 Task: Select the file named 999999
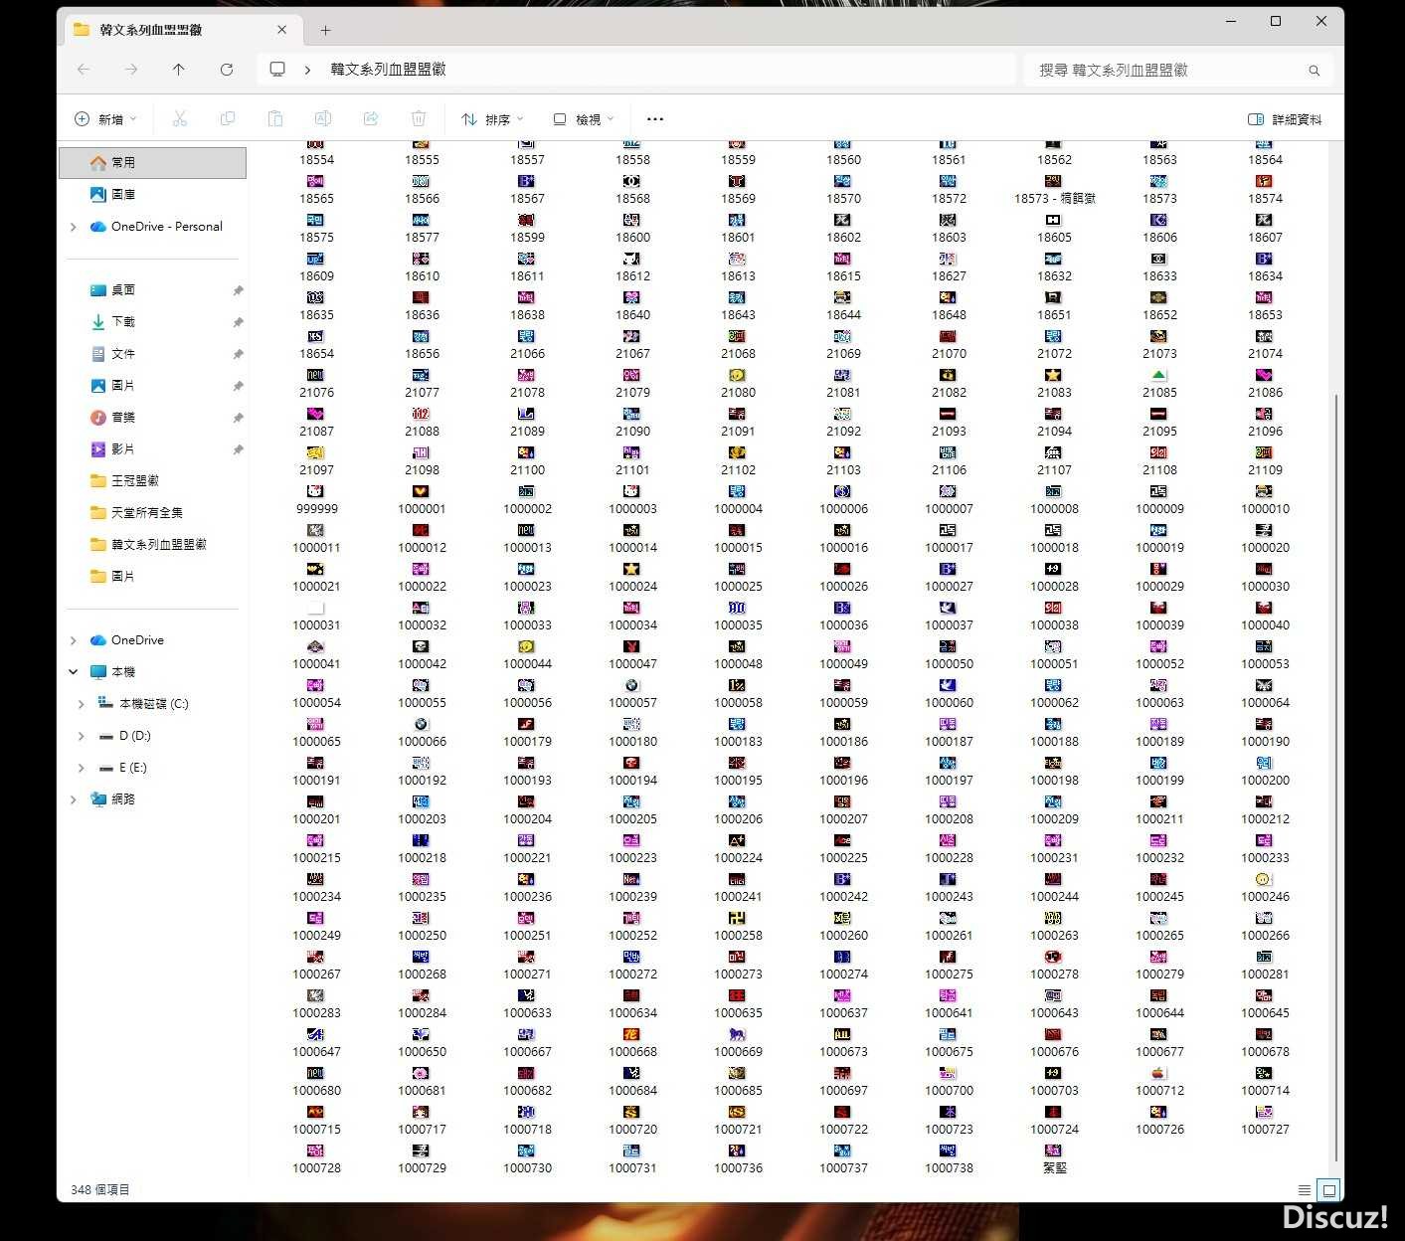click(x=316, y=499)
